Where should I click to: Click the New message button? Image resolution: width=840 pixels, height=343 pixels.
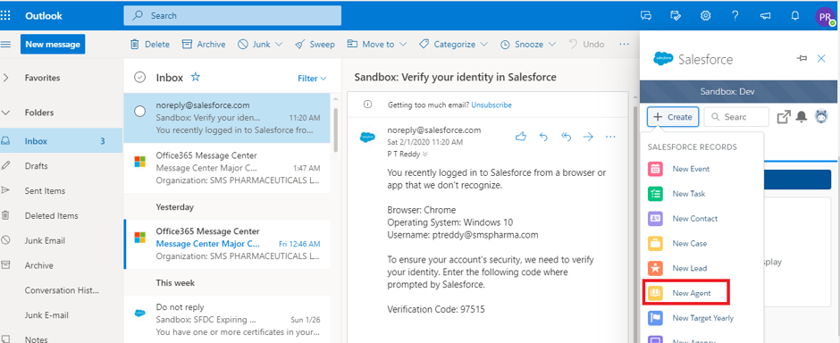(x=53, y=45)
